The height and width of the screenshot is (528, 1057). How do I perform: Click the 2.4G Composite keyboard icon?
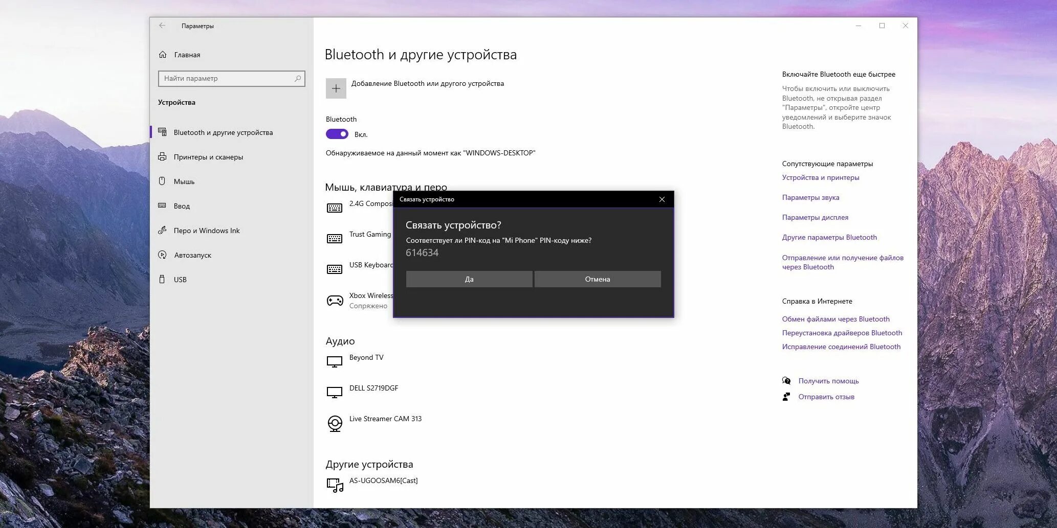pos(335,208)
